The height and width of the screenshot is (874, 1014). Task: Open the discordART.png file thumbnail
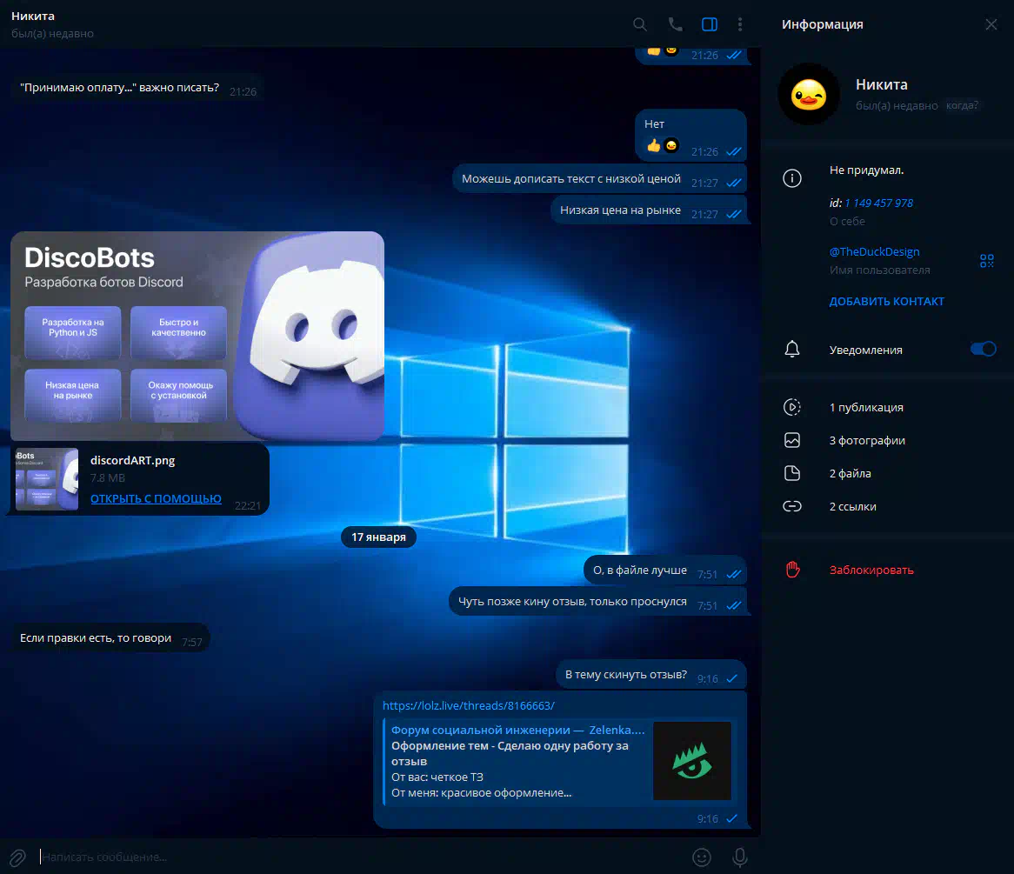coord(47,479)
